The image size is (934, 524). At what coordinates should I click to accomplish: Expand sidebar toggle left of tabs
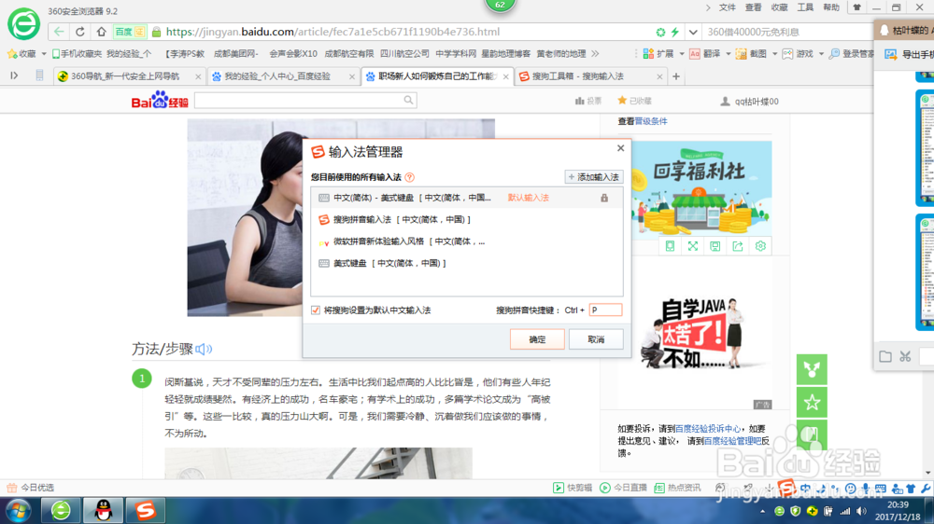pos(14,76)
